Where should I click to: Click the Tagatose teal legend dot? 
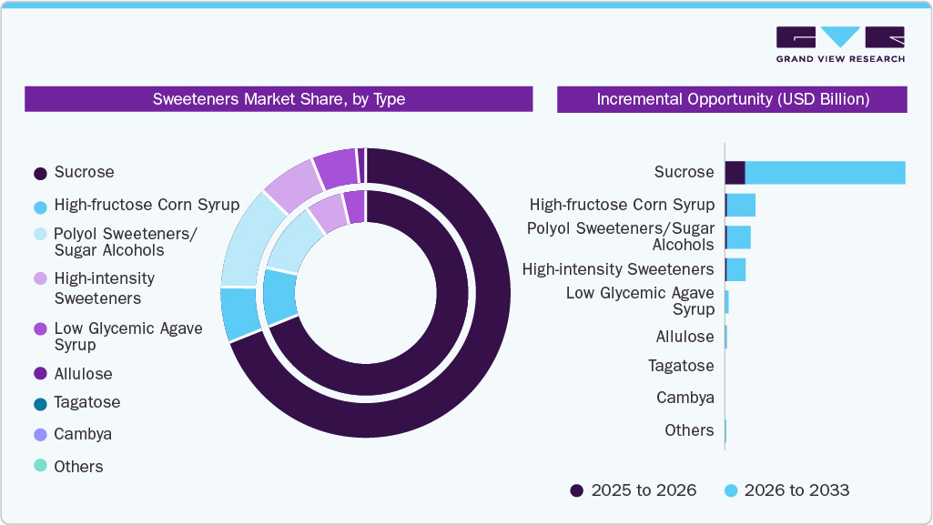tap(39, 402)
